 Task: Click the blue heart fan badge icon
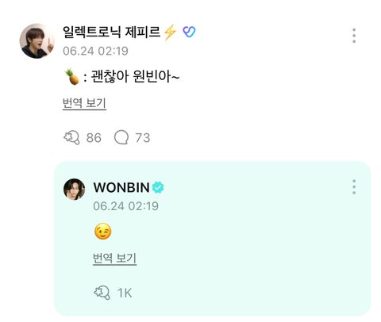189,32
